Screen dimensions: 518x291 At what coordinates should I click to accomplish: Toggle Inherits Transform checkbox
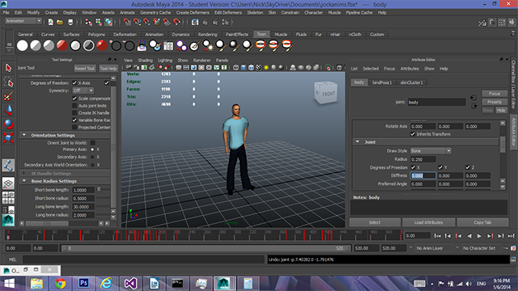coord(413,134)
